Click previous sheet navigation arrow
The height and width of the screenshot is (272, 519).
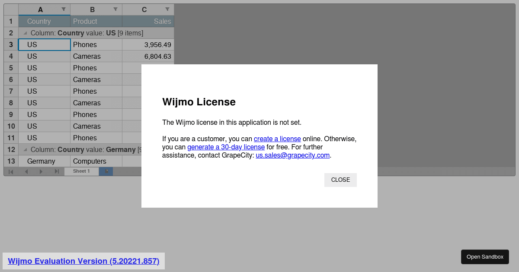tap(26, 171)
